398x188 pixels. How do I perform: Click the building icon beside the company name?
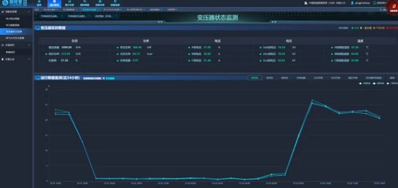pyautogui.click(x=306, y=3)
